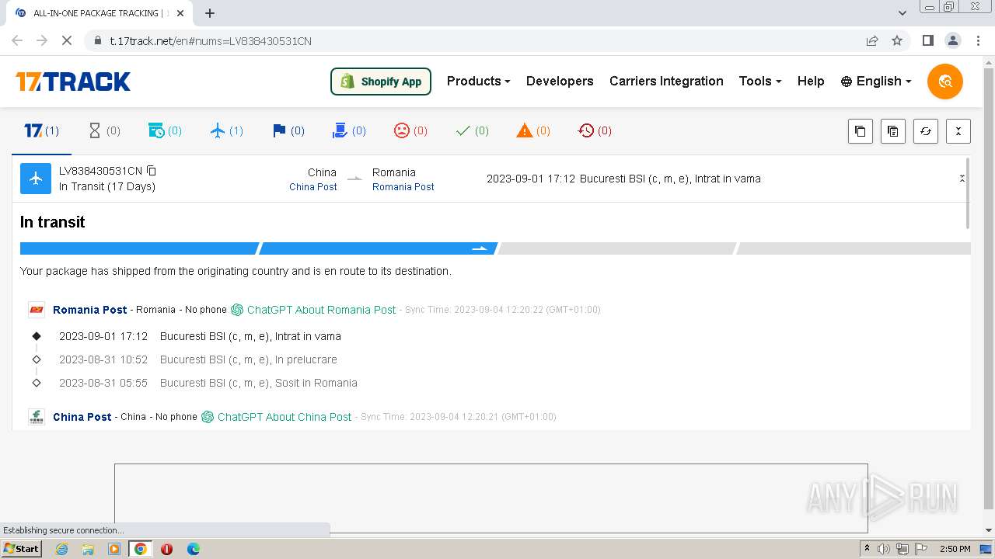This screenshot has height=559, width=995.
Task: Select the Info received tab
Action: (165, 130)
